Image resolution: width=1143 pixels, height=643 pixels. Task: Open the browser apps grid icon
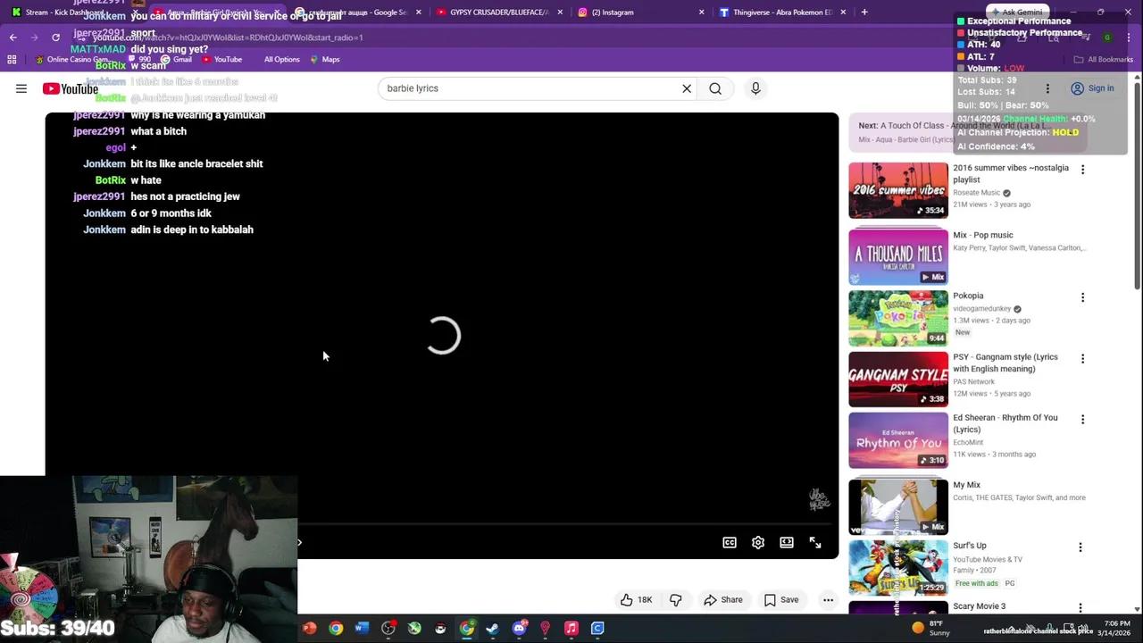12,60
